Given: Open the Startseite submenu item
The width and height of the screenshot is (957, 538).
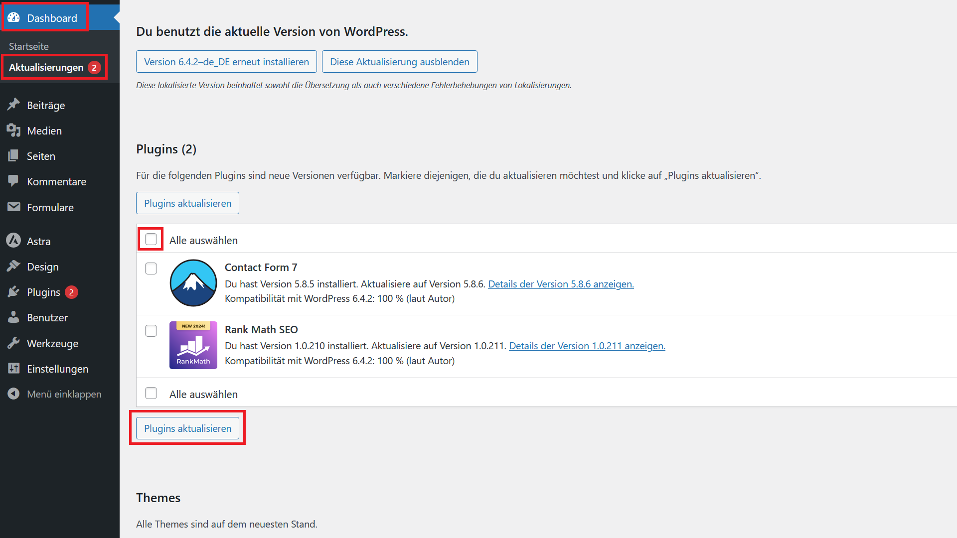Looking at the screenshot, I should [x=29, y=46].
